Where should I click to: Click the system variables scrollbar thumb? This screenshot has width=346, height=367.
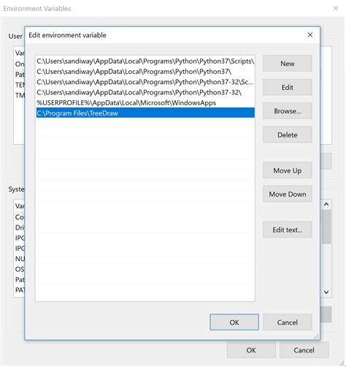[x=326, y=227]
